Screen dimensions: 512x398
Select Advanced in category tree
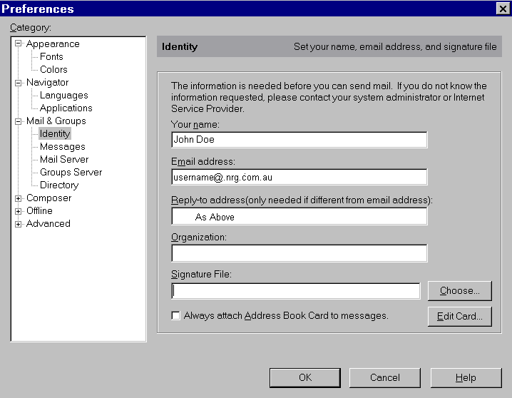(48, 224)
